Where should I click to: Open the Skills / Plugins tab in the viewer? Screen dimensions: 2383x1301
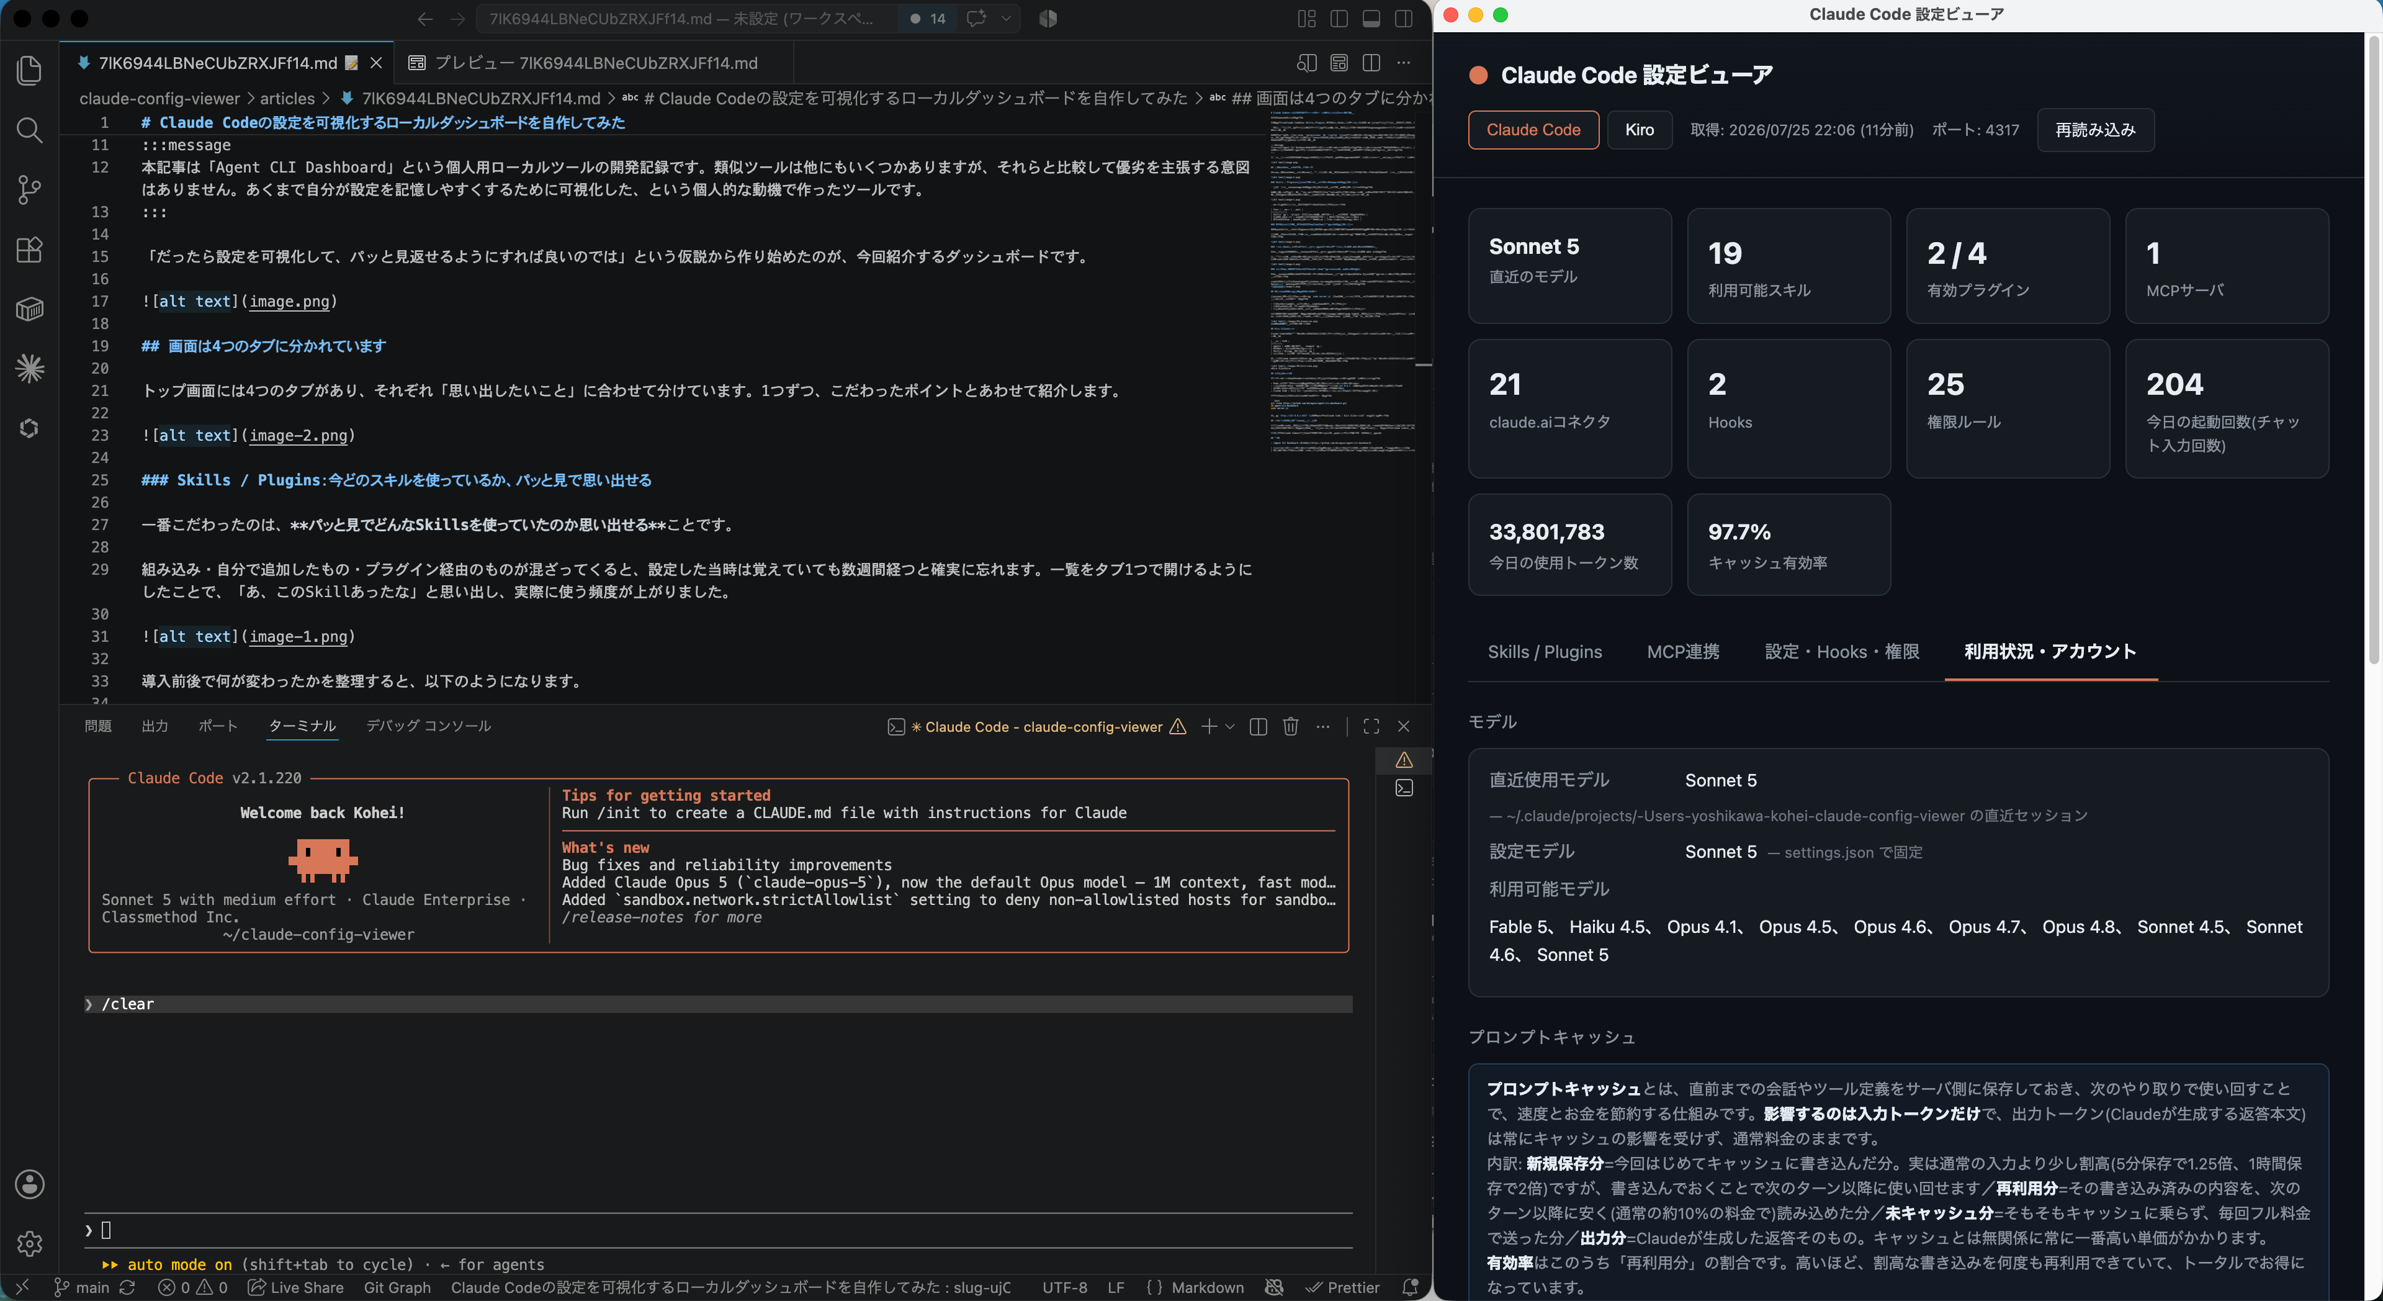click(x=1544, y=651)
